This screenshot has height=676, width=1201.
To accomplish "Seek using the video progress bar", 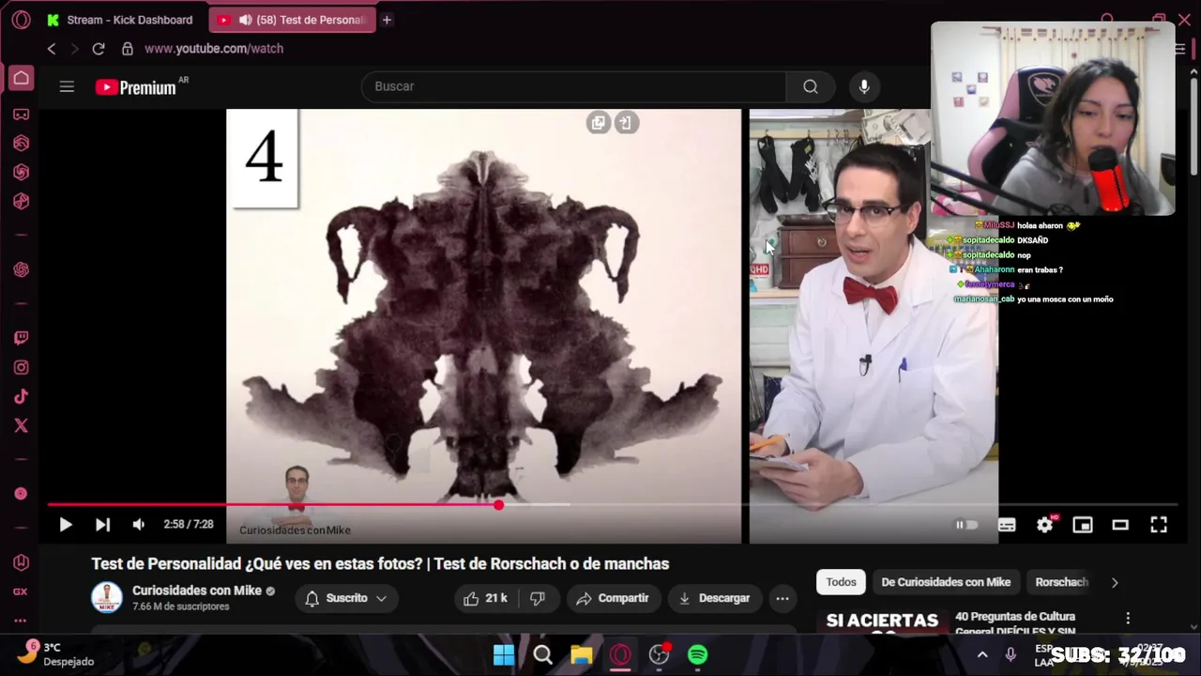I will [x=613, y=505].
